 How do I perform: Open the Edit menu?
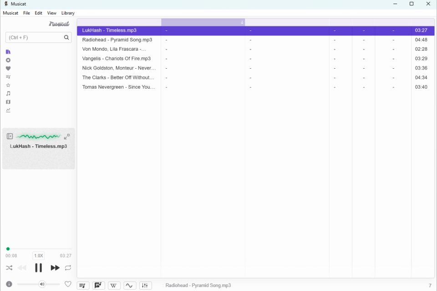38,13
